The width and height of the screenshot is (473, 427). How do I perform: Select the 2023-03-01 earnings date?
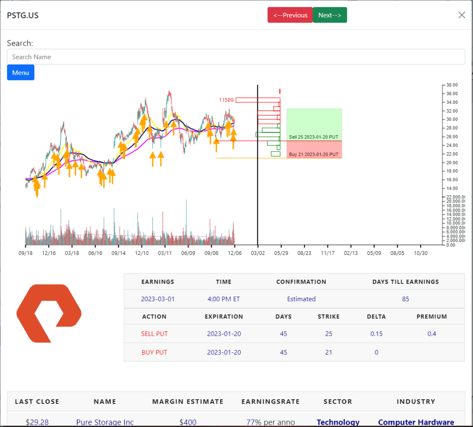pyautogui.click(x=158, y=299)
